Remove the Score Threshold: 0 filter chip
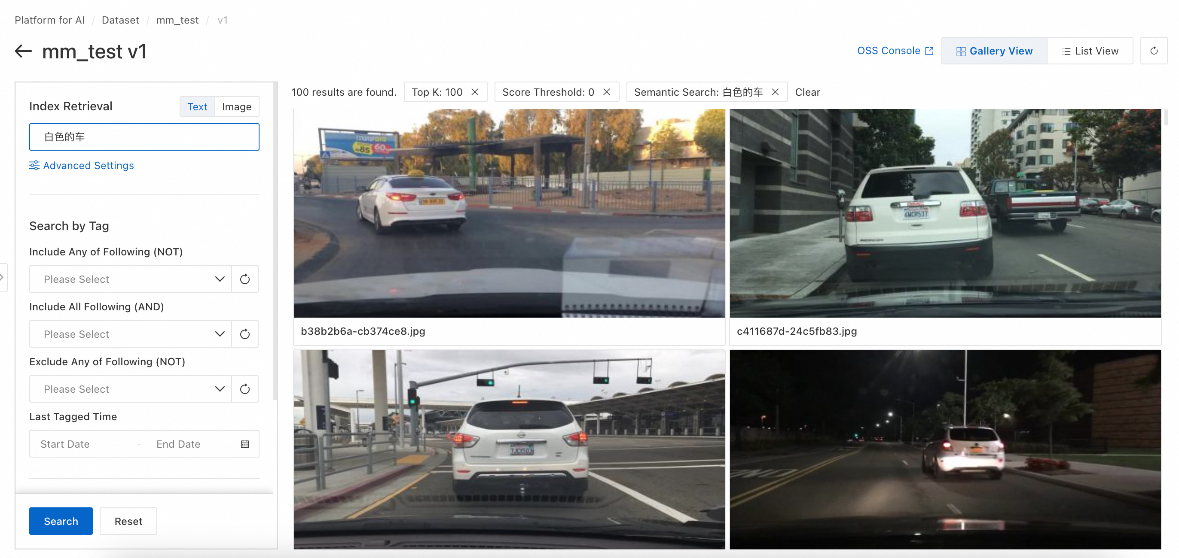Image resolution: width=1179 pixels, height=558 pixels. click(x=606, y=92)
